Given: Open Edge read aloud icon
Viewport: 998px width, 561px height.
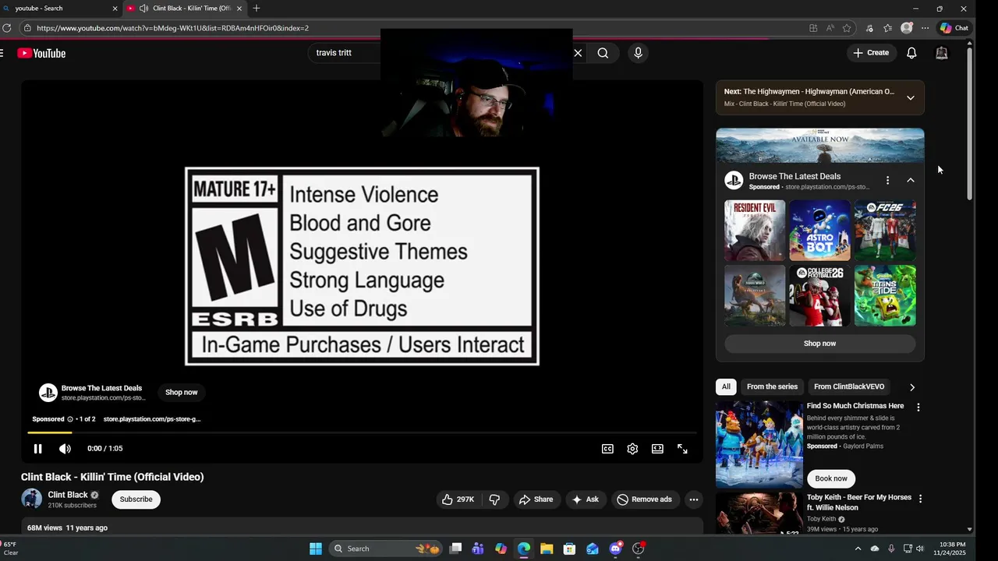Looking at the screenshot, I should [830, 28].
